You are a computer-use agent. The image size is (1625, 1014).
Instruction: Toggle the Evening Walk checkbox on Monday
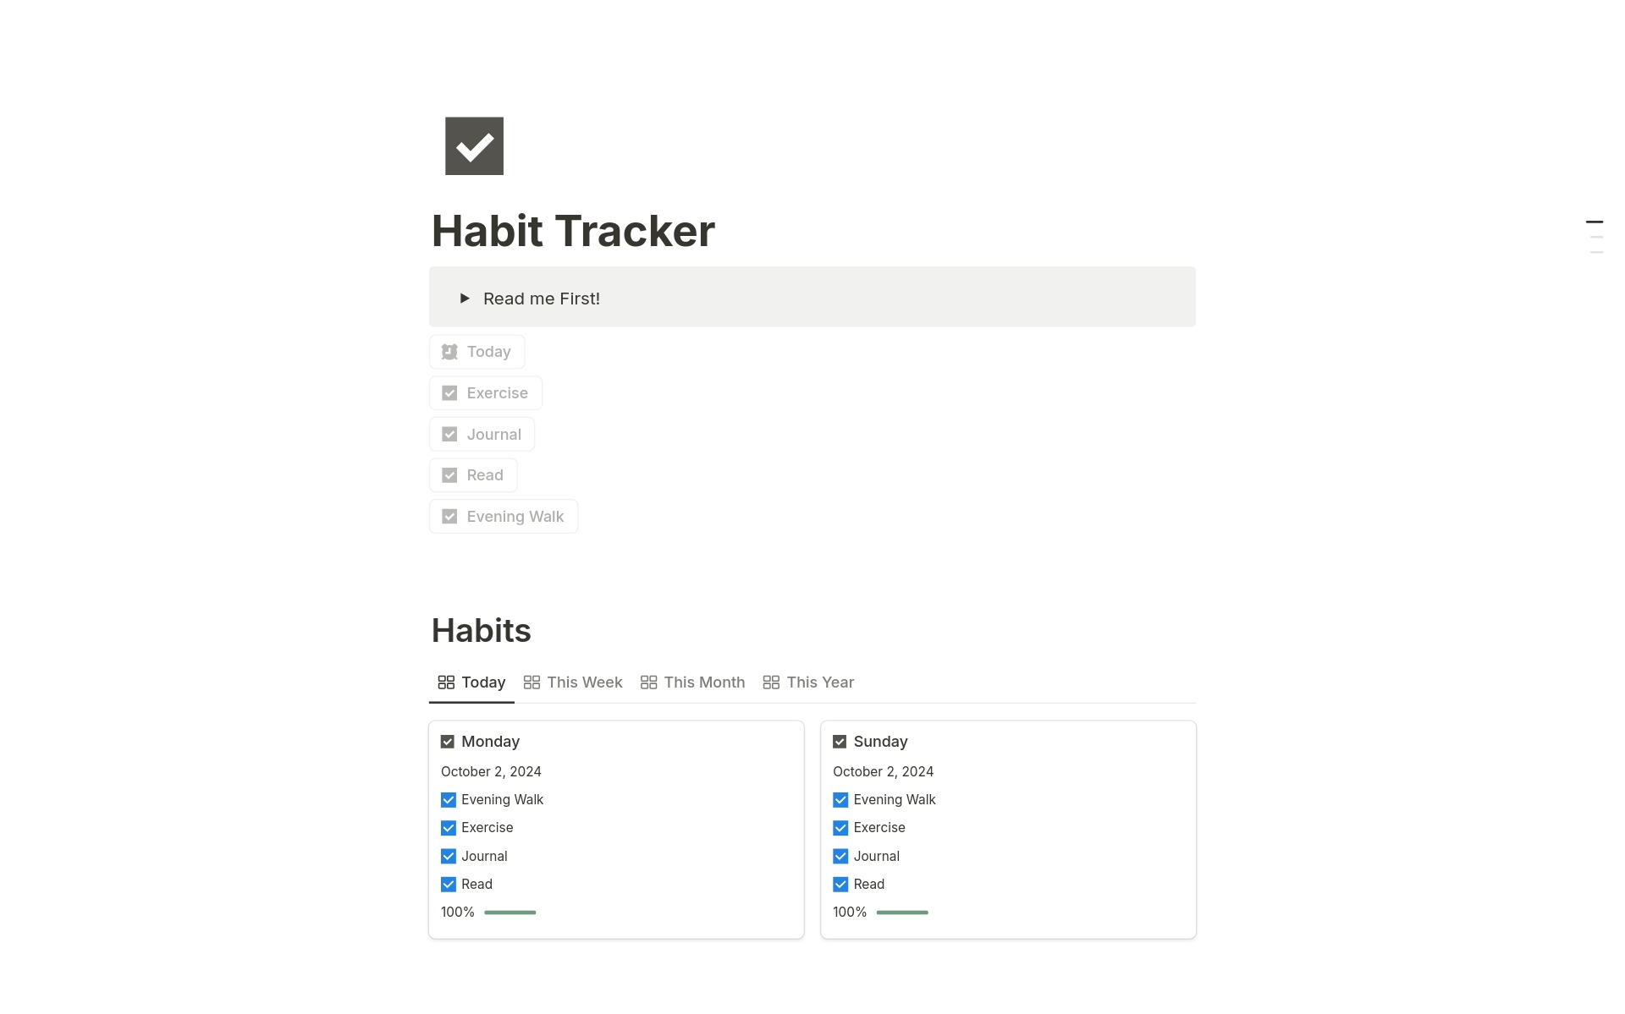click(449, 799)
